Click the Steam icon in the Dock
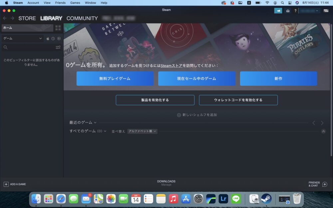 click(266, 199)
